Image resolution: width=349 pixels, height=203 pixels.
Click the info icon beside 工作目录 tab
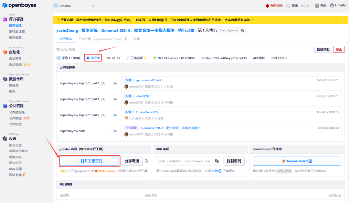pyautogui.click(x=125, y=39)
